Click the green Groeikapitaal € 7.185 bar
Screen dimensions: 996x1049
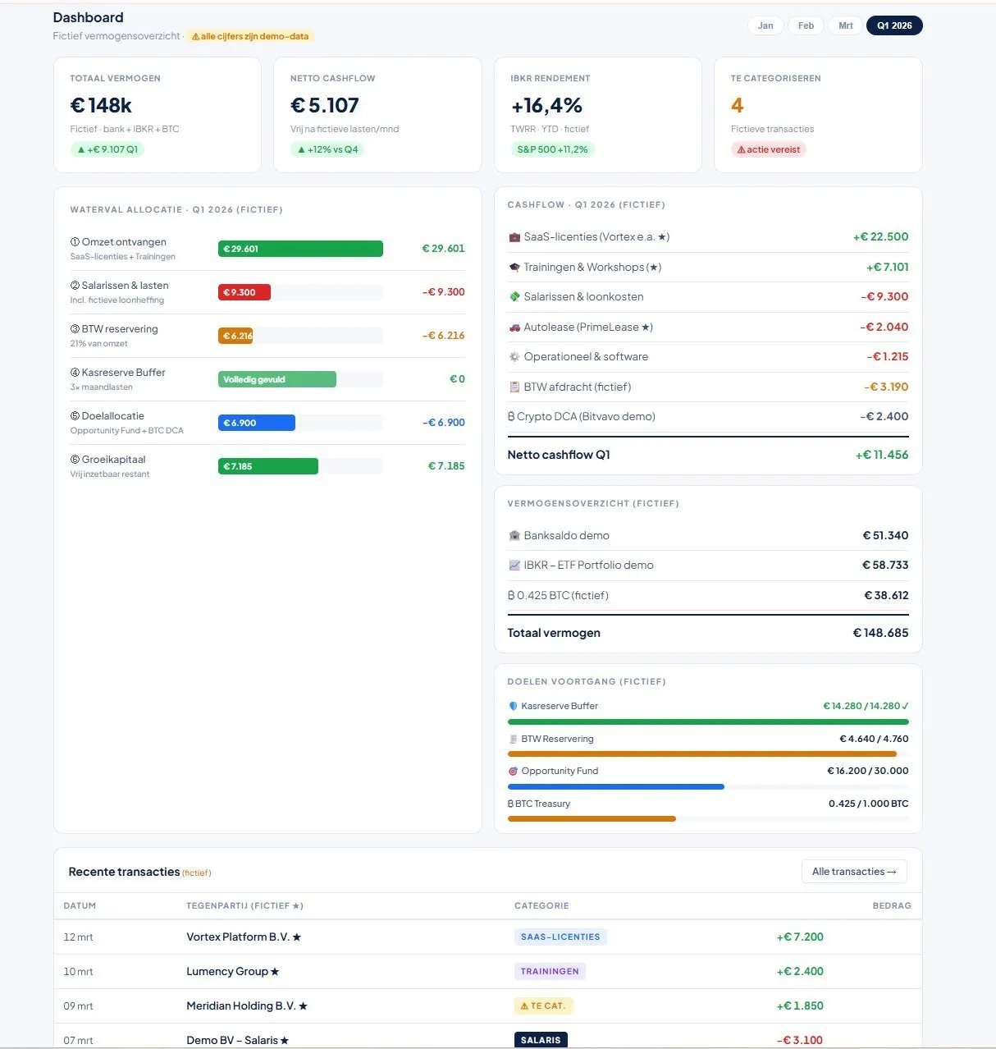[x=268, y=466]
